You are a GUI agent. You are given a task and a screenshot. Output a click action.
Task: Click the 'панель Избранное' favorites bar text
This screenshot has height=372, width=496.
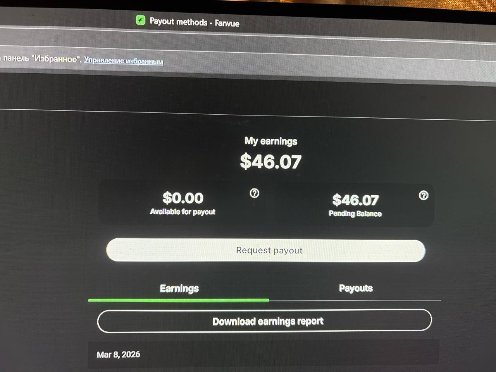point(41,59)
